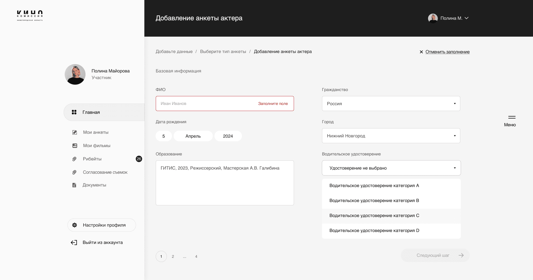Click the film icon beside Мои фильмы
Image resolution: width=533 pixels, height=280 pixels.
(x=75, y=146)
